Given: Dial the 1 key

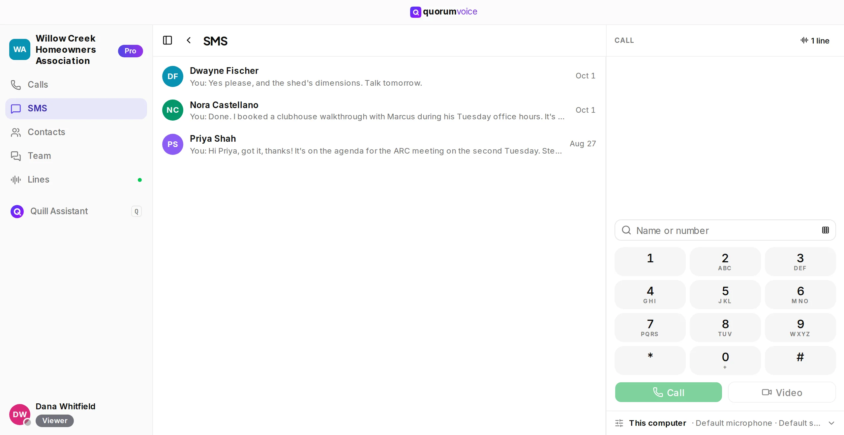Looking at the screenshot, I should click(650, 262).
